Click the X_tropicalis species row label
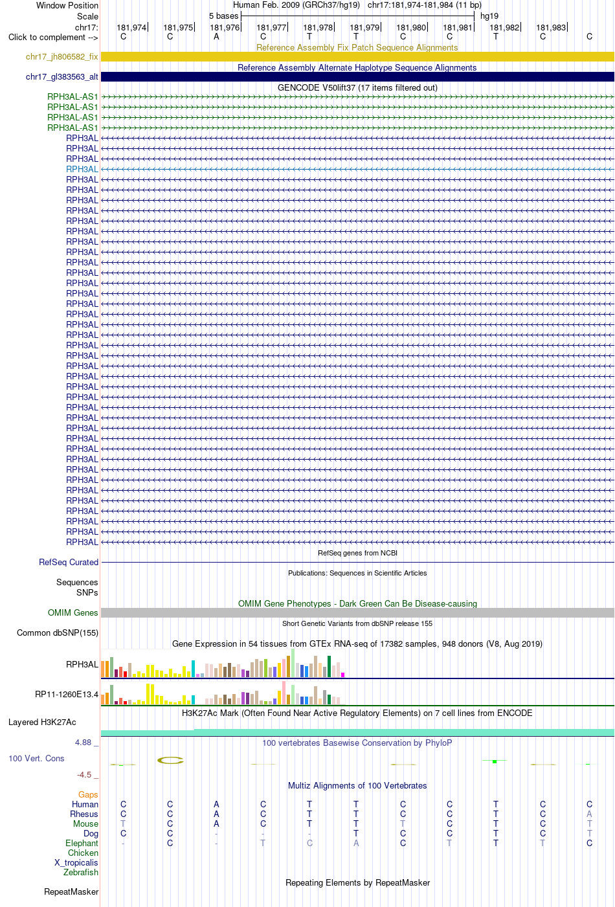This screenshot has width=615, height=907. pyautogui.click(x=76, y=863)
